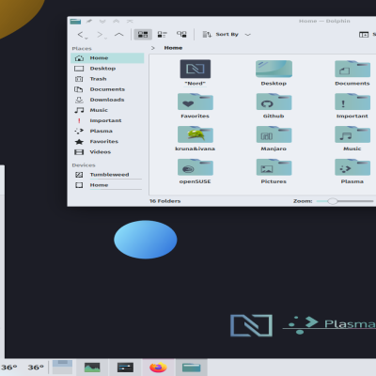Select Tumbleweed device in sidebar
Screen dimensions: 376x376
point(107,175)
